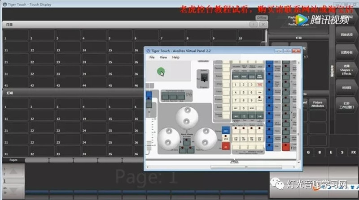Click keypad digit 2 on virtual panel
The image size is (359, 200).
point(244,85)
